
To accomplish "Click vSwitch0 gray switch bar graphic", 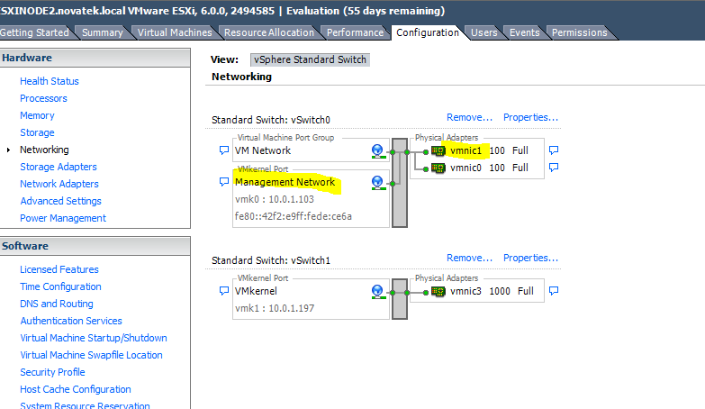I will tap(400, 183).
